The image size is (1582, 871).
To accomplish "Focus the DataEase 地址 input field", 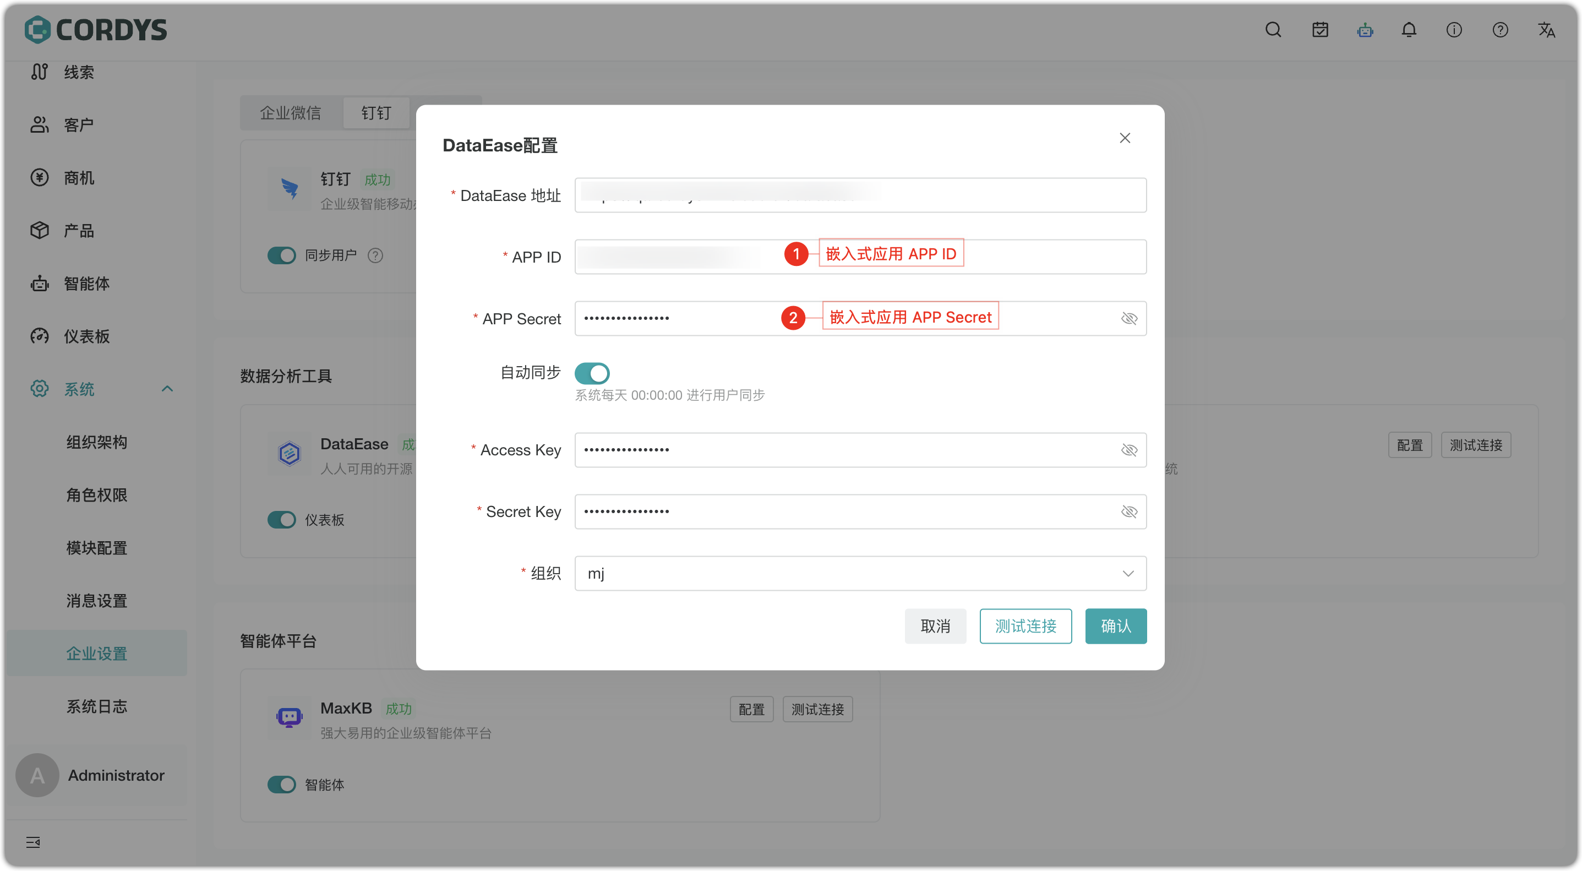I will pos(860,195).
